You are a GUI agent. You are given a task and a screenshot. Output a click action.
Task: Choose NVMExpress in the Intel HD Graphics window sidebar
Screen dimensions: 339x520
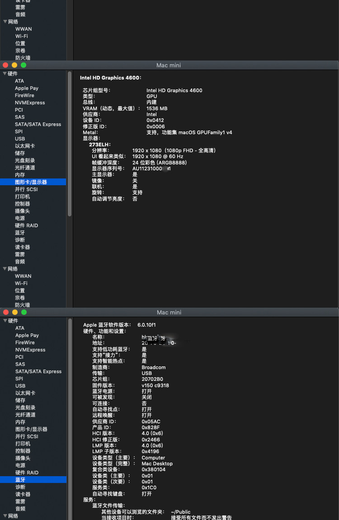(30, 103)
